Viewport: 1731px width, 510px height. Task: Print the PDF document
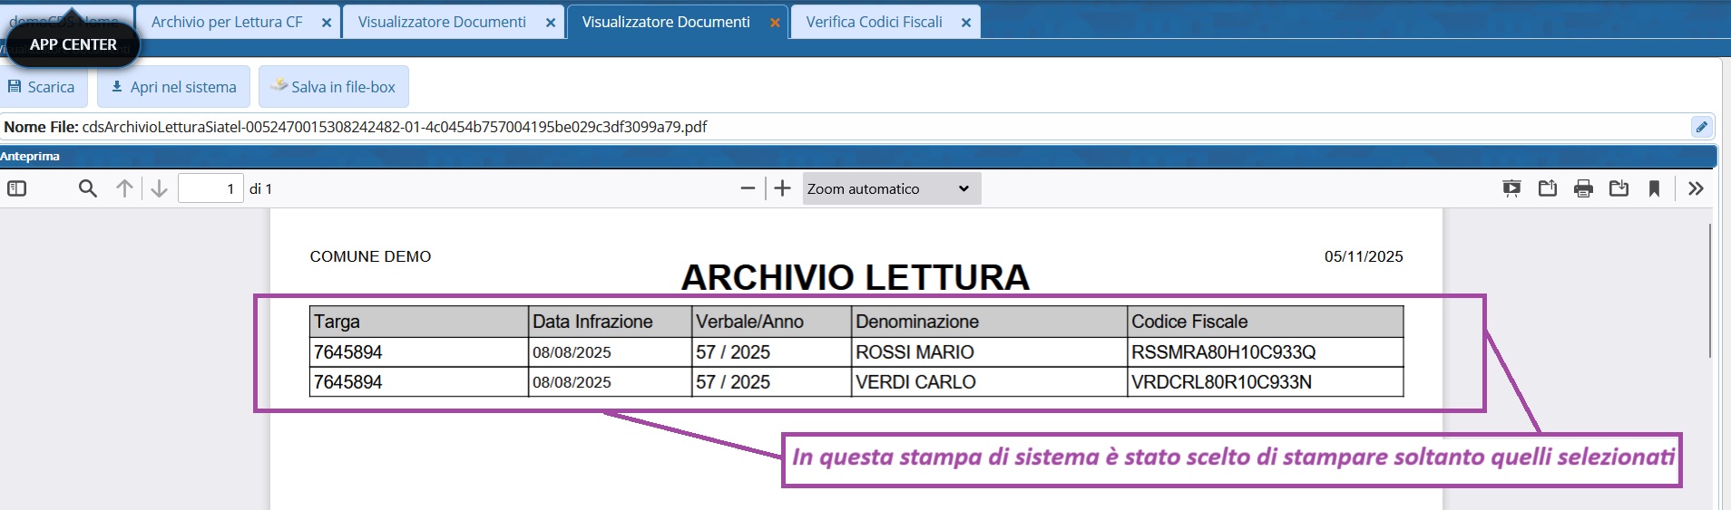click(x=1583, y=188)
